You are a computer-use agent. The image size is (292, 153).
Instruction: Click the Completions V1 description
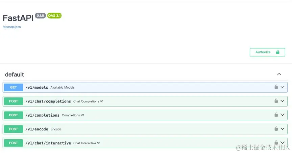click(73, 115)
